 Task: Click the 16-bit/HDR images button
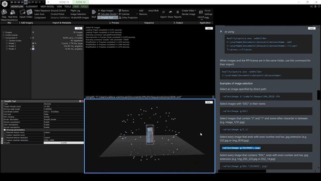tap(80, 18)
